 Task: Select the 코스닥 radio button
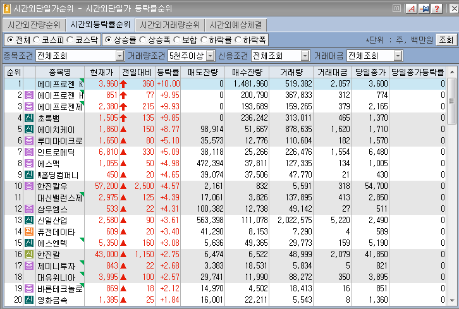pos(70,40)
